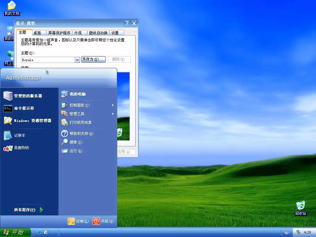
Task: Click second quick launch icon beside IE
Action: (x=46, y=232)
